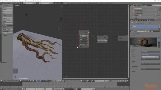Image resolution: width=161 pixels, height=90 pixels.
Task: Open the Render properties tab icon
Action: click(x=134, y=20)
